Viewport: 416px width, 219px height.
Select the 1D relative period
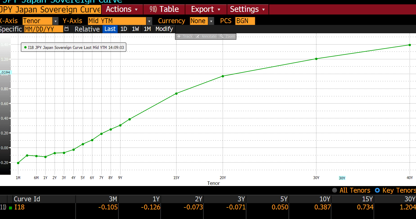(124, 29)
